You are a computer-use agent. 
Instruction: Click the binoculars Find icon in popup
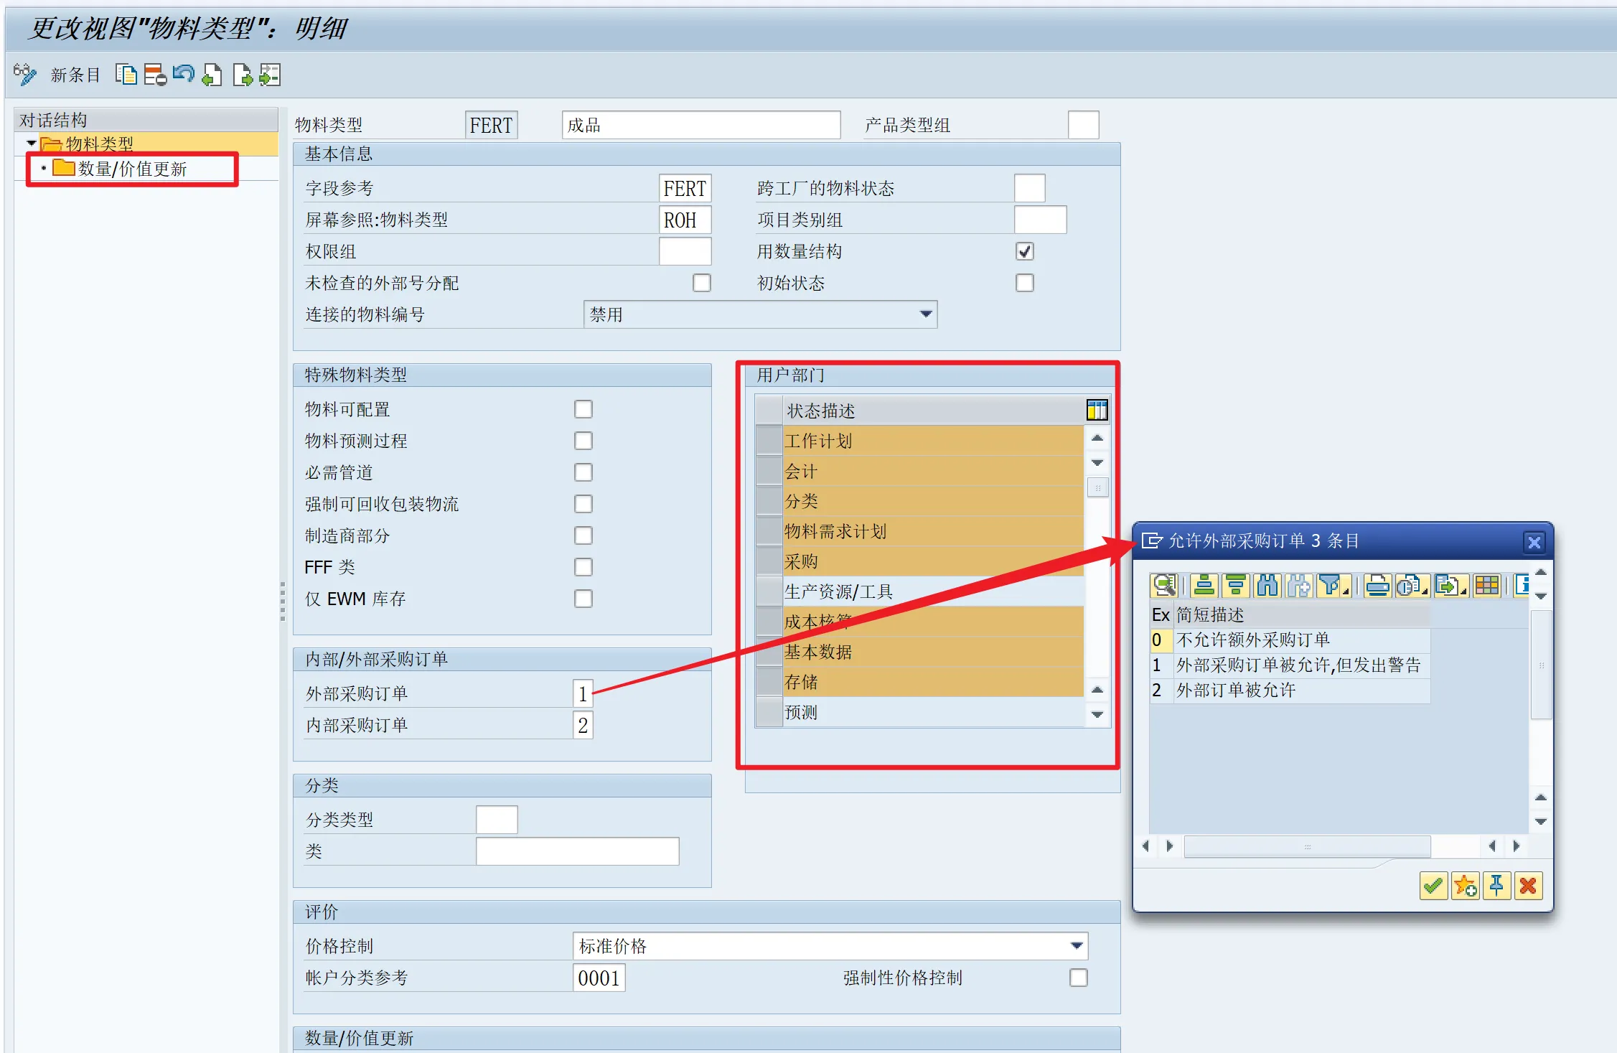pyautogui.click(x=1267, y=586)
